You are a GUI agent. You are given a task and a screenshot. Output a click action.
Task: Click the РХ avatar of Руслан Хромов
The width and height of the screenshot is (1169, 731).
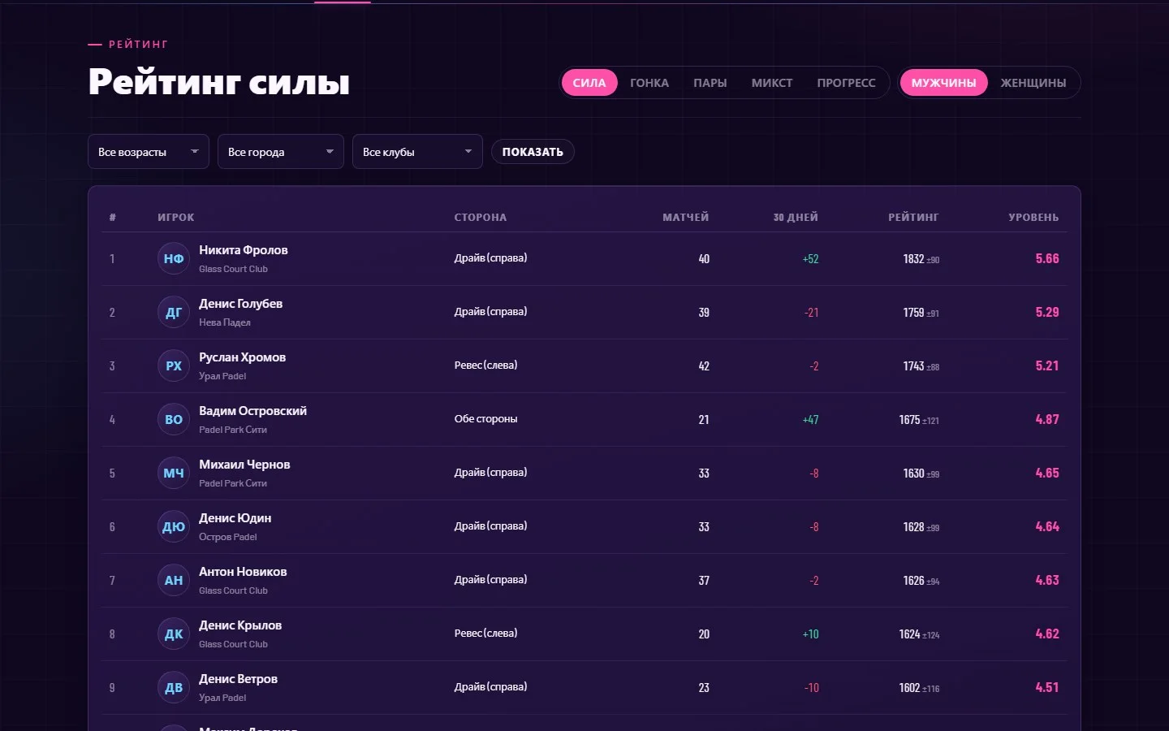174,365
